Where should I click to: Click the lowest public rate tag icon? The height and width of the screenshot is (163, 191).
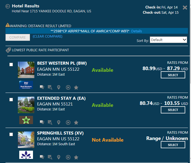pos(8,50)
